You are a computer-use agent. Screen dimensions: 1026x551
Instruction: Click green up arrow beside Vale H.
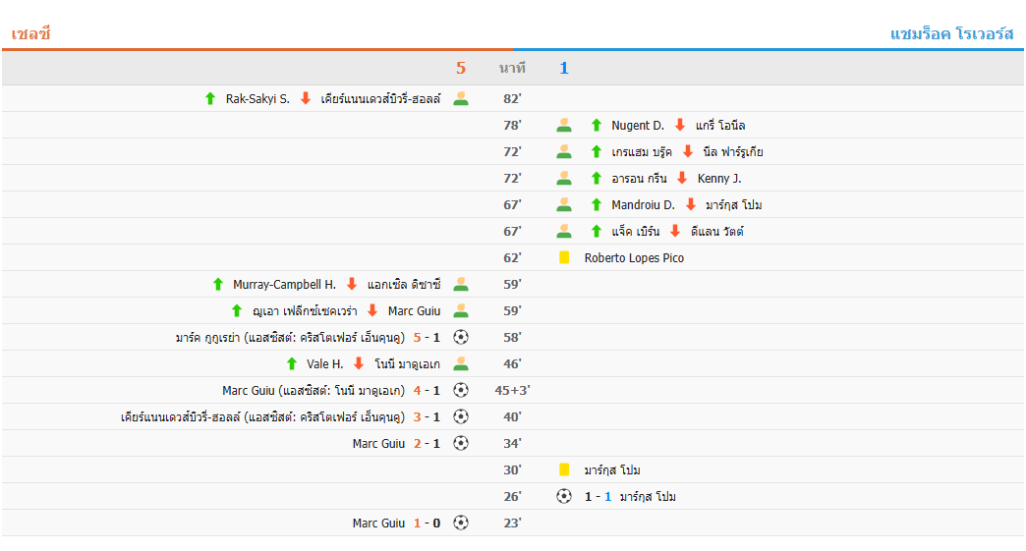pyautogui.click(x=292, y=364)
